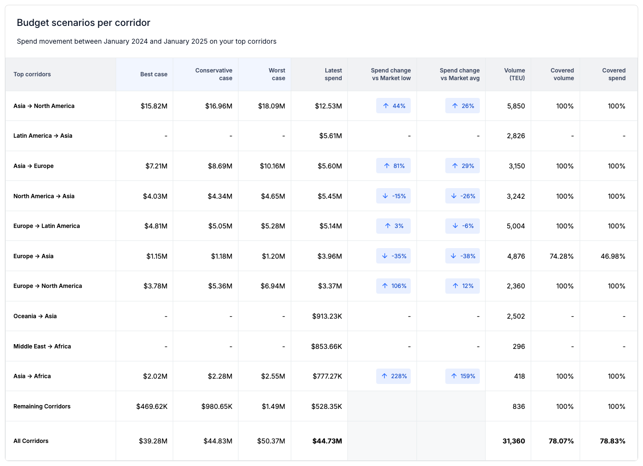Select the Conservative case column header

[x=206, y=74]
